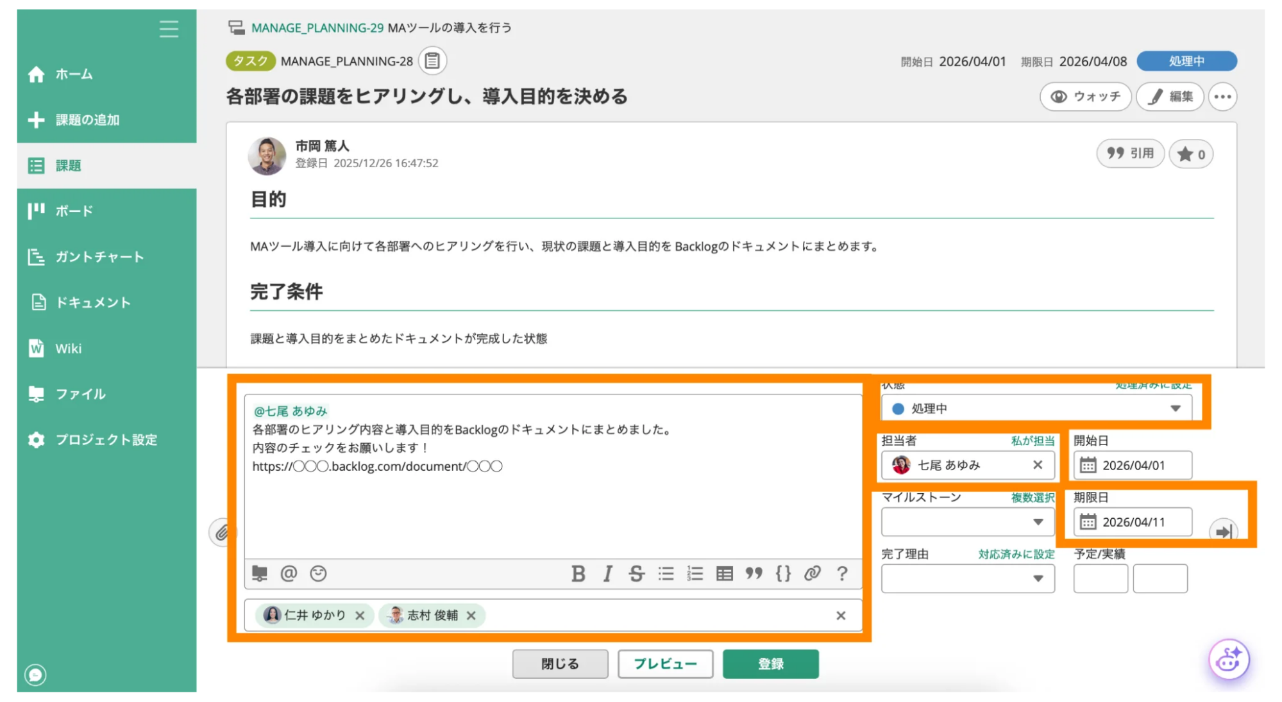Click the 閉じる button
Screen dimensions: 1282x702
tap(560, 664)
